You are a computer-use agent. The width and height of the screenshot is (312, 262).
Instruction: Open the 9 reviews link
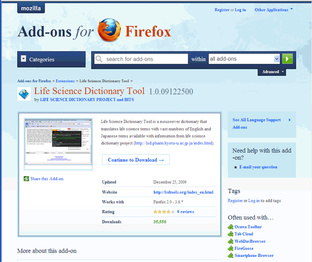tap(185, 212)
